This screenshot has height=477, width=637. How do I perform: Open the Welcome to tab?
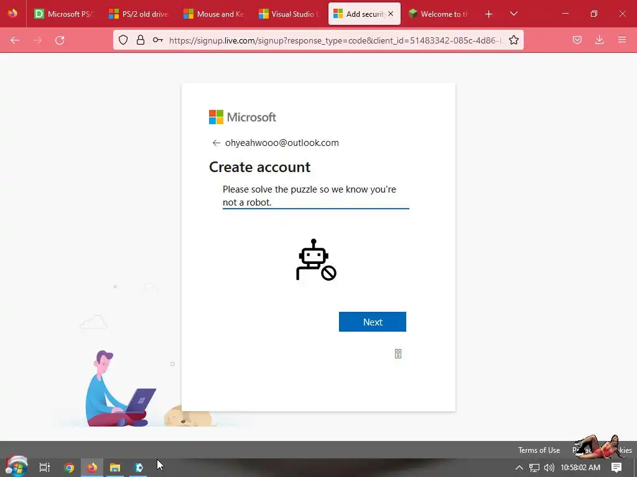tap(439, 14)
